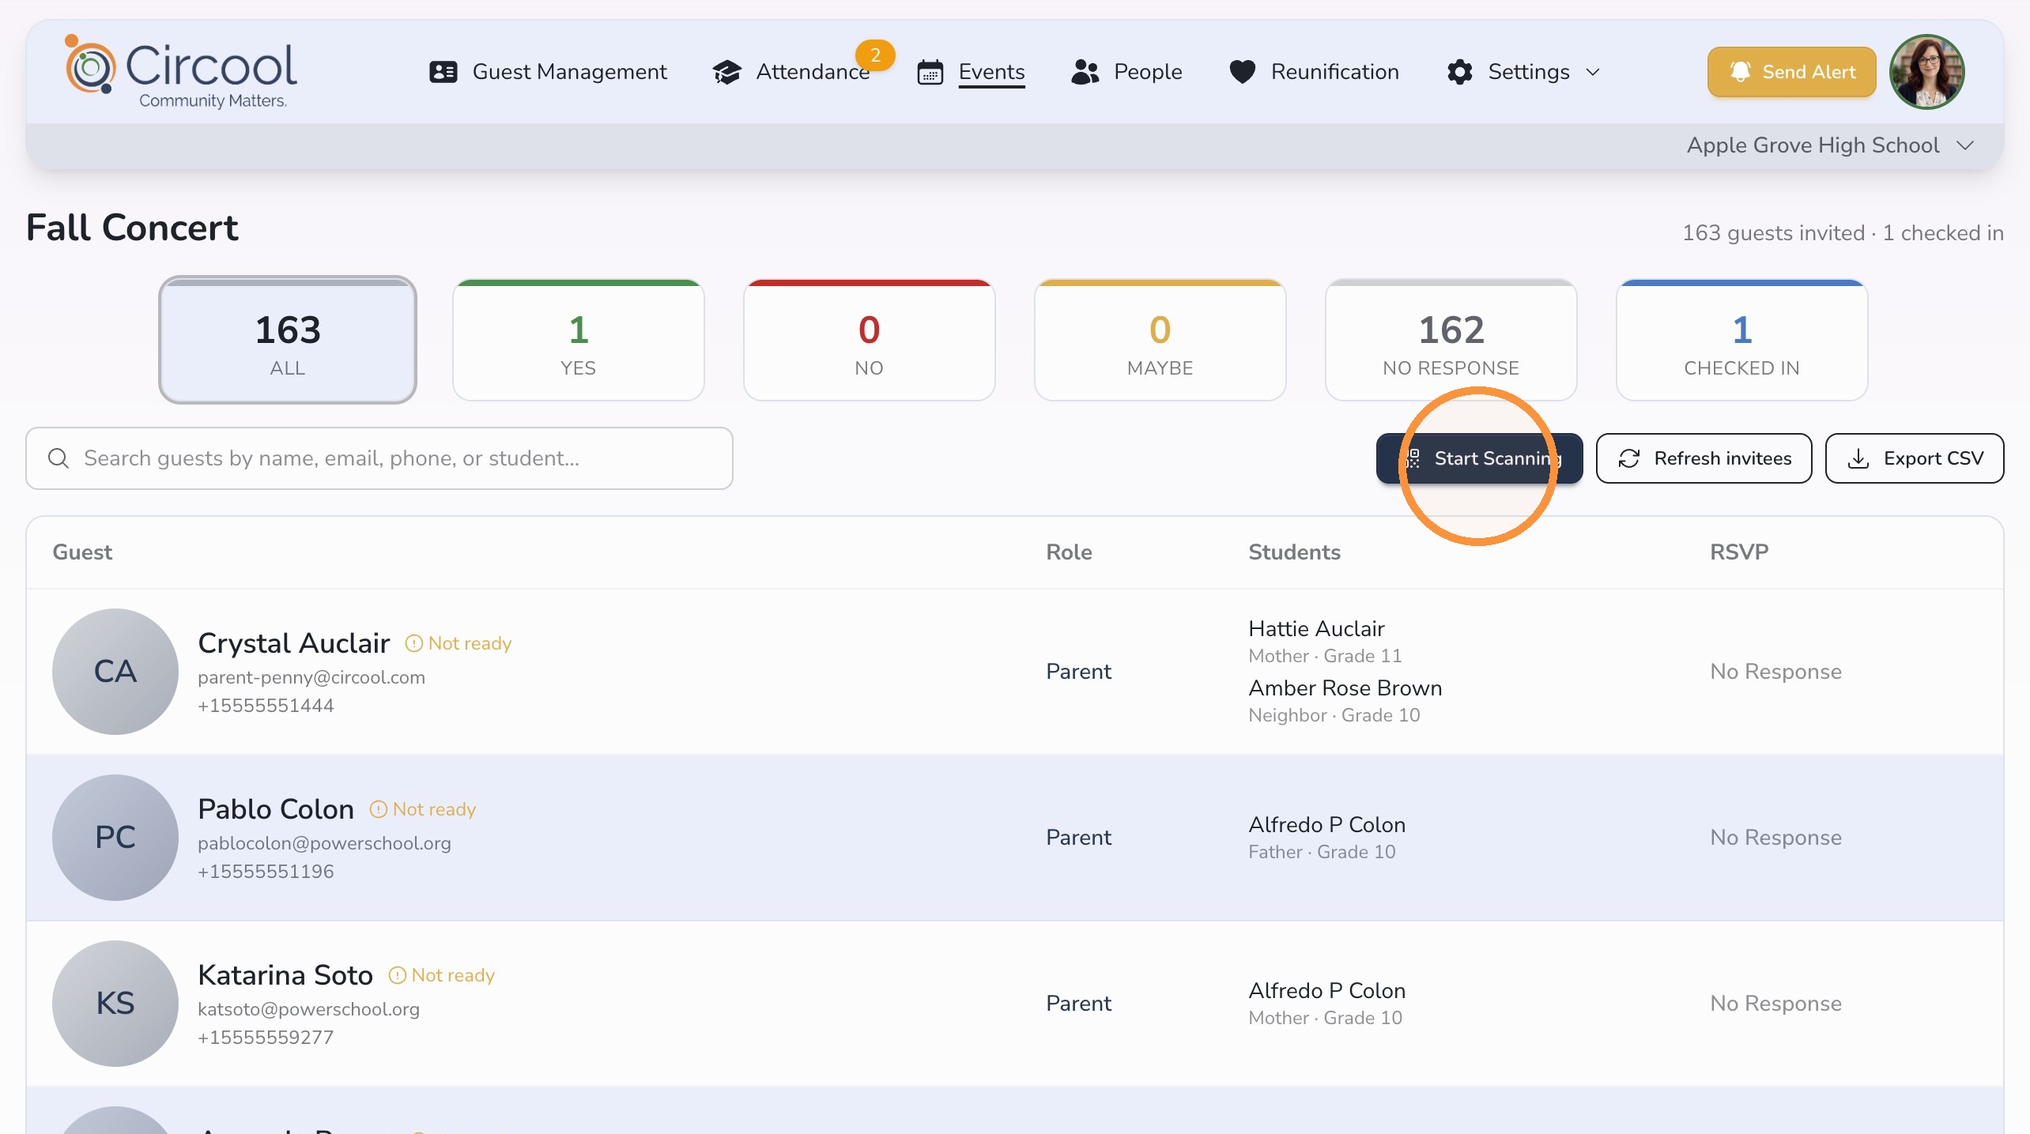Click Start Scanning button
2030x1134 pixels.
point(1480,458)
